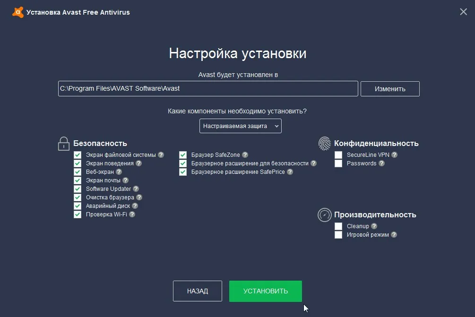
Task: Click help icon beside Cleanup
Action: pyautogui.click(x=374, y=226)
